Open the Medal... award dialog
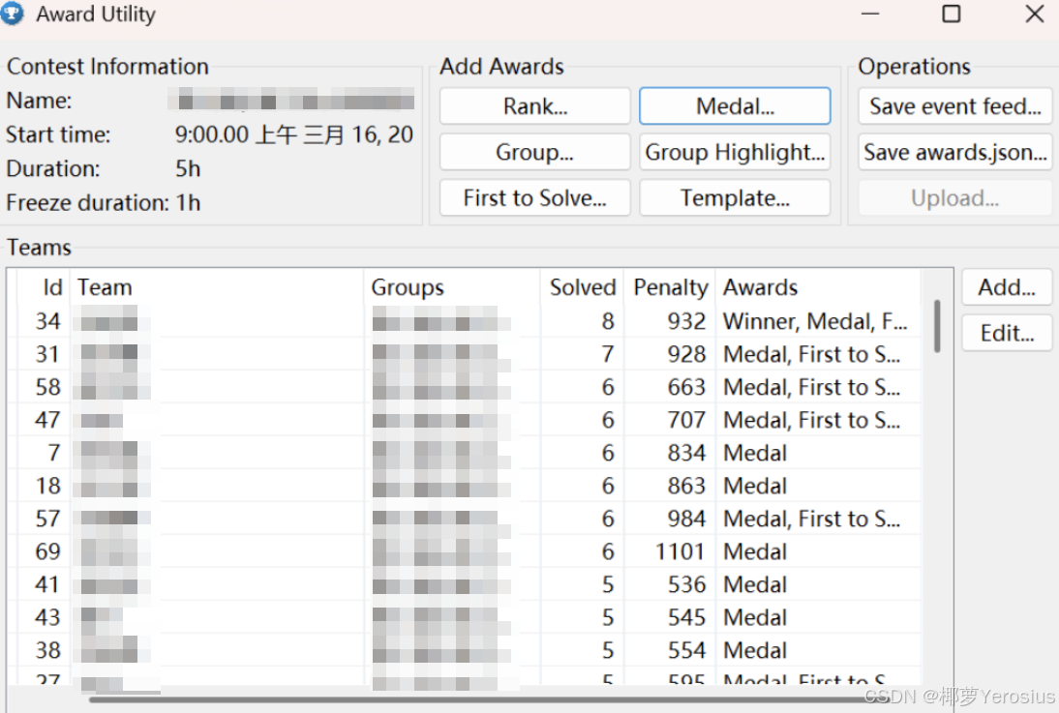 click(x=735, y=106)
